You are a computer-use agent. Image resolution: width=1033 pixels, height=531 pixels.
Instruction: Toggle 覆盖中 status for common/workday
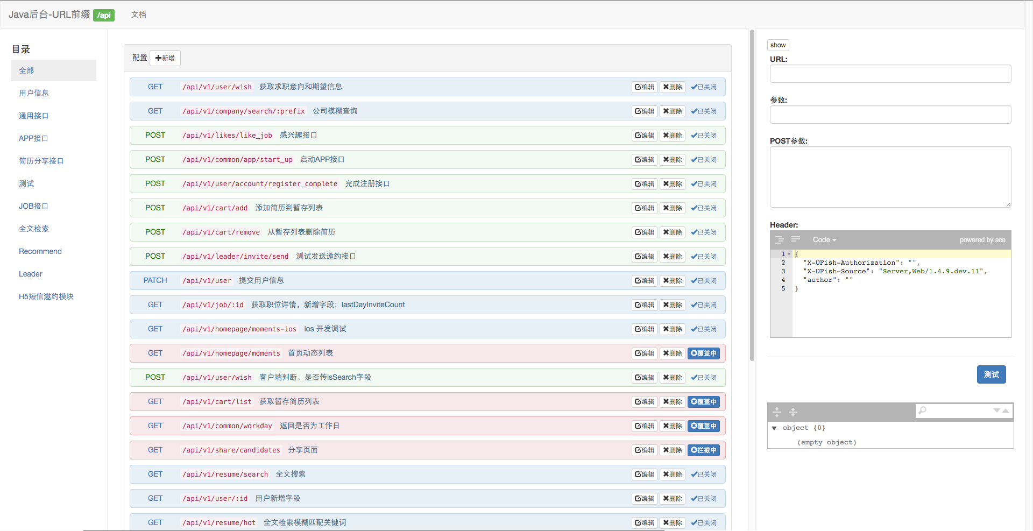[704, 426]
